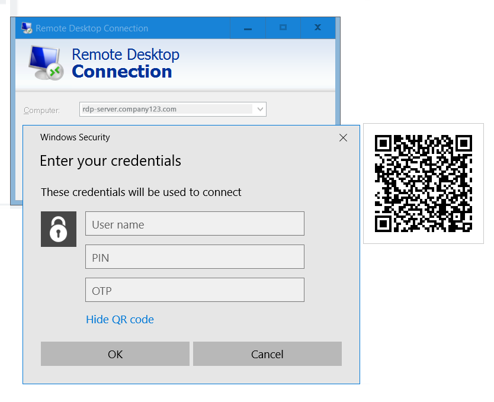Click the large Remote Desktop monitor icon

tap(46, 63)
